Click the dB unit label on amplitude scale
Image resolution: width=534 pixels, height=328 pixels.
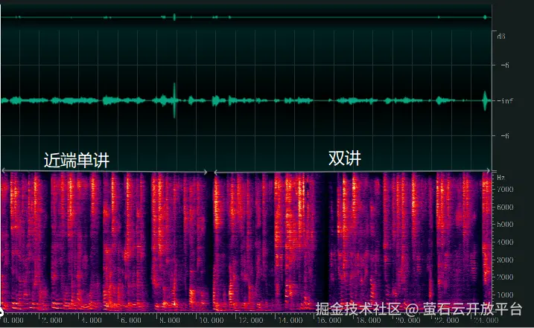pyautogui.click(x=501, y=36)
